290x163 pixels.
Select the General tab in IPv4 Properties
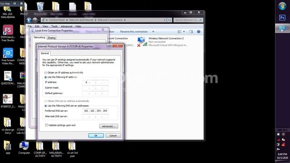tap(45, 53)
